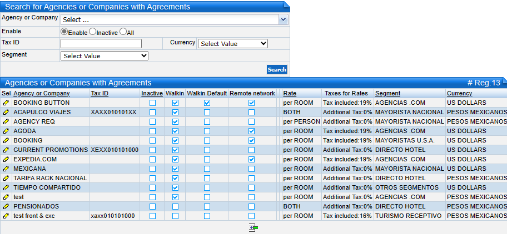Click Tax ID value XEXX010101000
The width and height of the screenshot is (507, 234).
(115, 150)
